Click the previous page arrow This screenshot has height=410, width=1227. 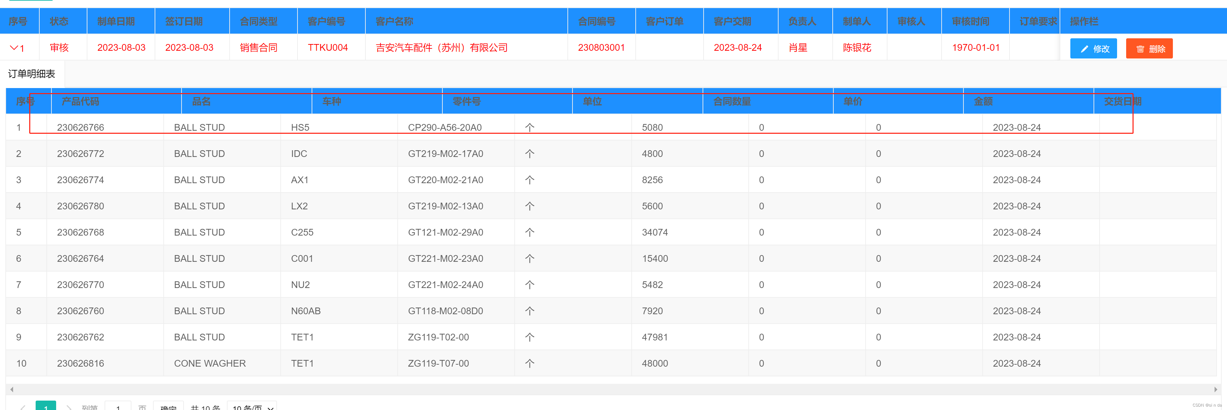(23, 407)
